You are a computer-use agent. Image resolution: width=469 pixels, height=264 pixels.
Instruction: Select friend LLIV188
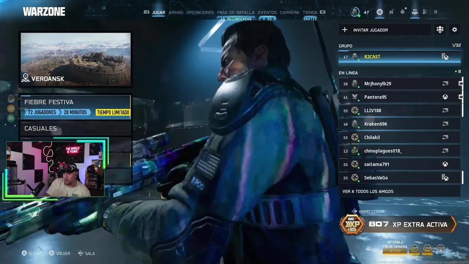click(399, 110)
